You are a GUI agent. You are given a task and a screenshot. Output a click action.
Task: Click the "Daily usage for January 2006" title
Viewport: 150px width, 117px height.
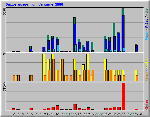coord(34,5)
